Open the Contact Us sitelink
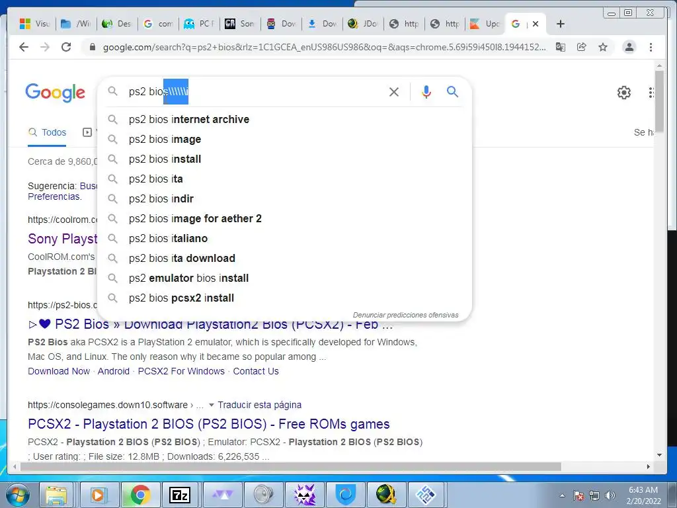This screenshot has width=677, height=508. tap(256, 371)
